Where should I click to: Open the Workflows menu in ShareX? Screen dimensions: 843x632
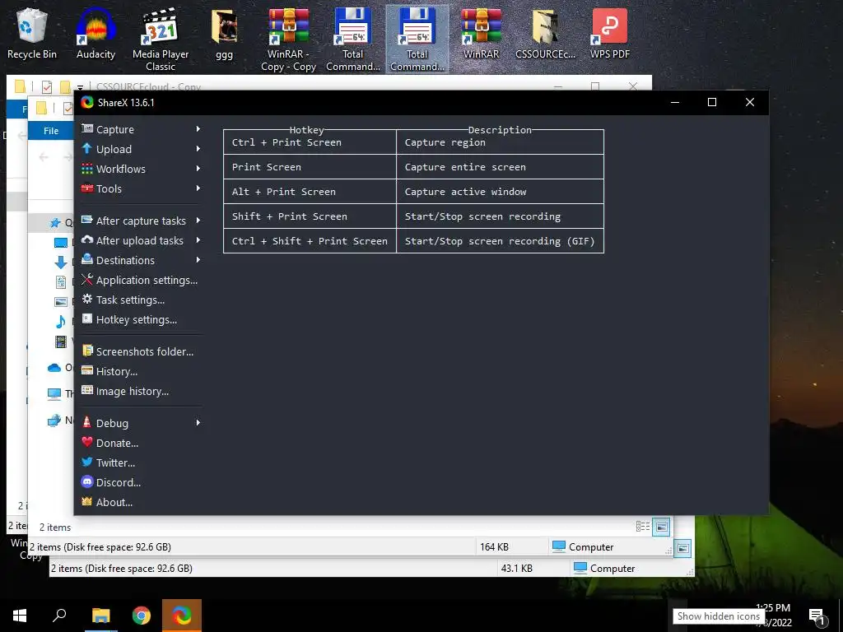click(120, 170)
